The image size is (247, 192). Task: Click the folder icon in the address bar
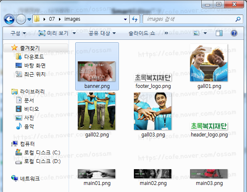tap(37, 19)
